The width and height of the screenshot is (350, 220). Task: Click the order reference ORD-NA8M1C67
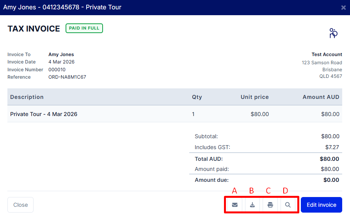tap(67, 77)
